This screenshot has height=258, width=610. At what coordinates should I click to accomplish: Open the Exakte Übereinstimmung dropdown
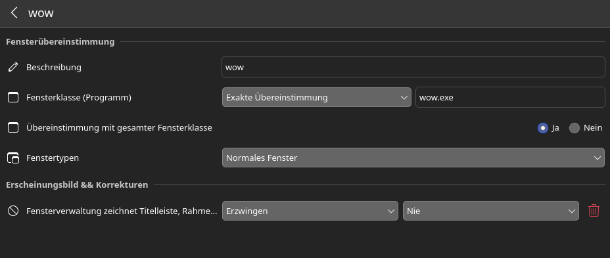click(x=317, y=97)
